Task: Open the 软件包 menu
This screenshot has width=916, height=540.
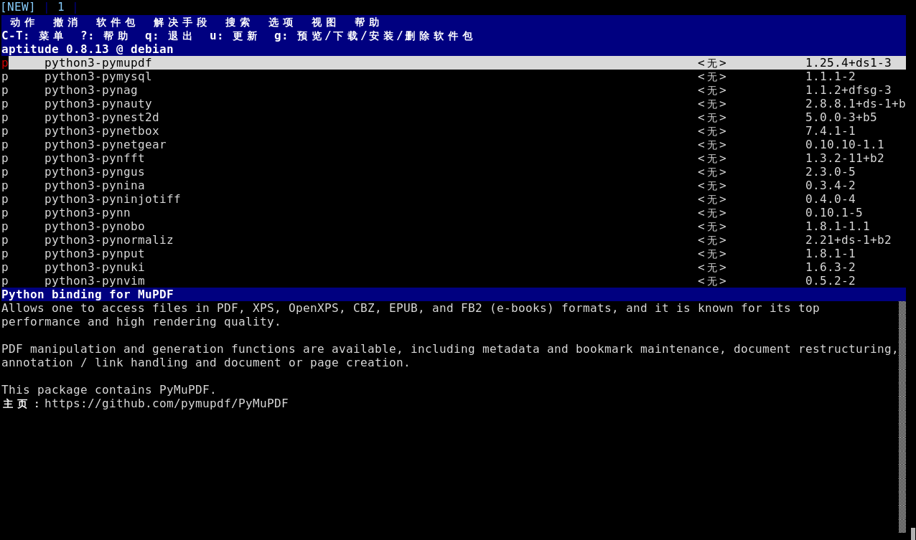Action: 116,22
